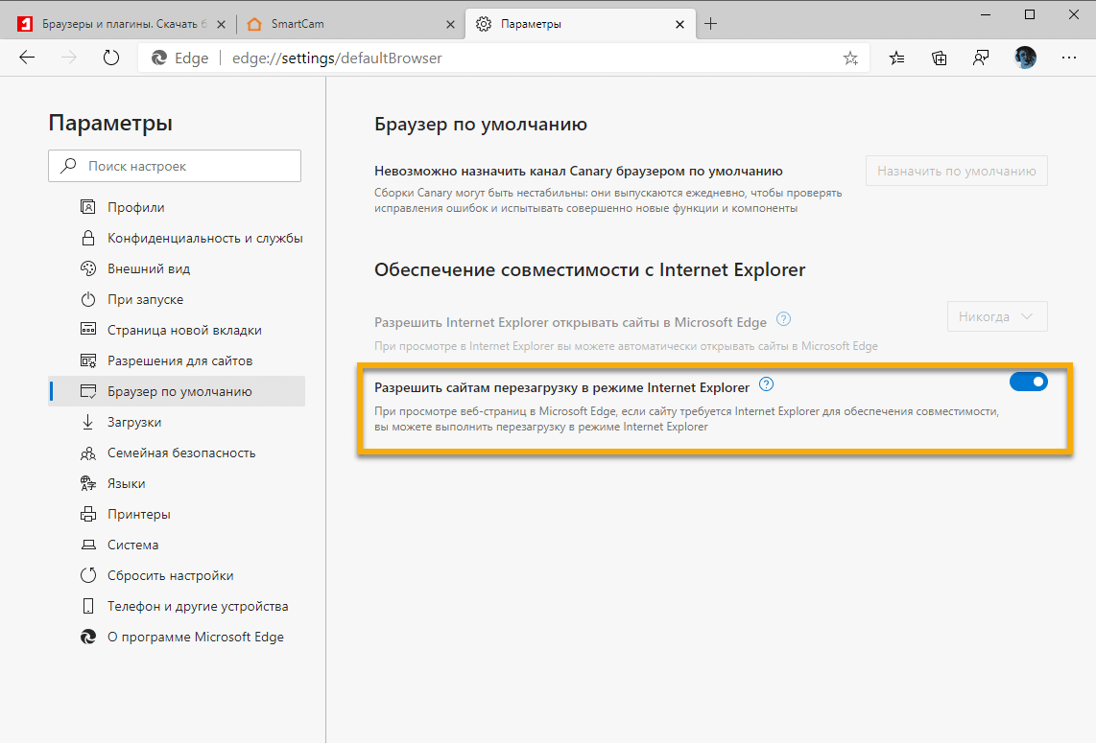Screen dimensions: 1096x743
Task: Click the help icon next to IE reload setting
Action: tap(765, 384)
